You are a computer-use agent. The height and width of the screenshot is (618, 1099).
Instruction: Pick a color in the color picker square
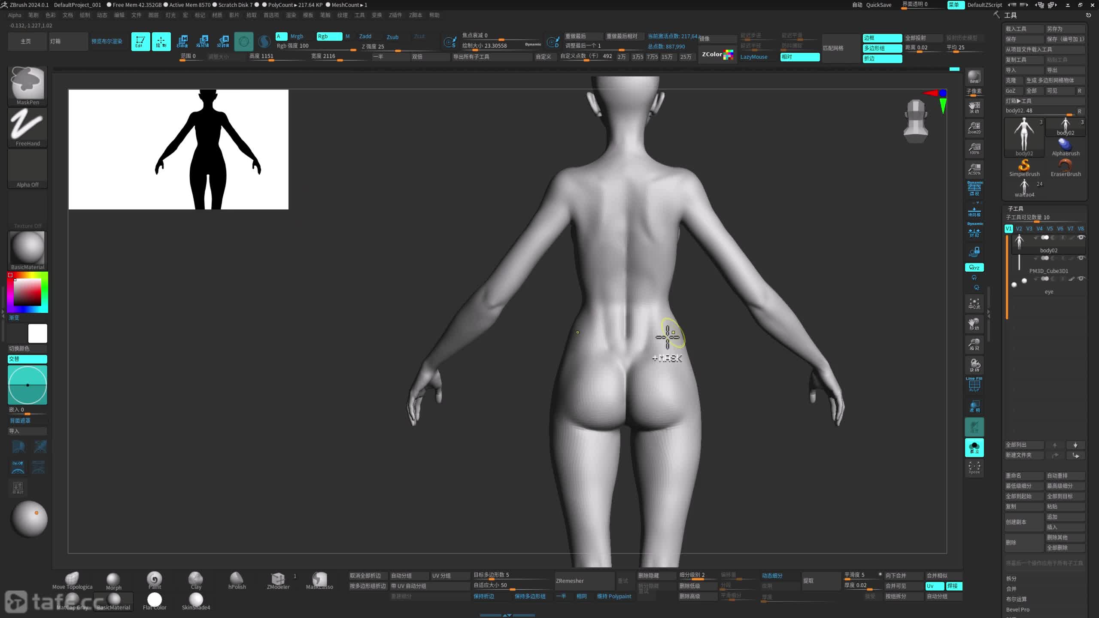pos(27,292)
